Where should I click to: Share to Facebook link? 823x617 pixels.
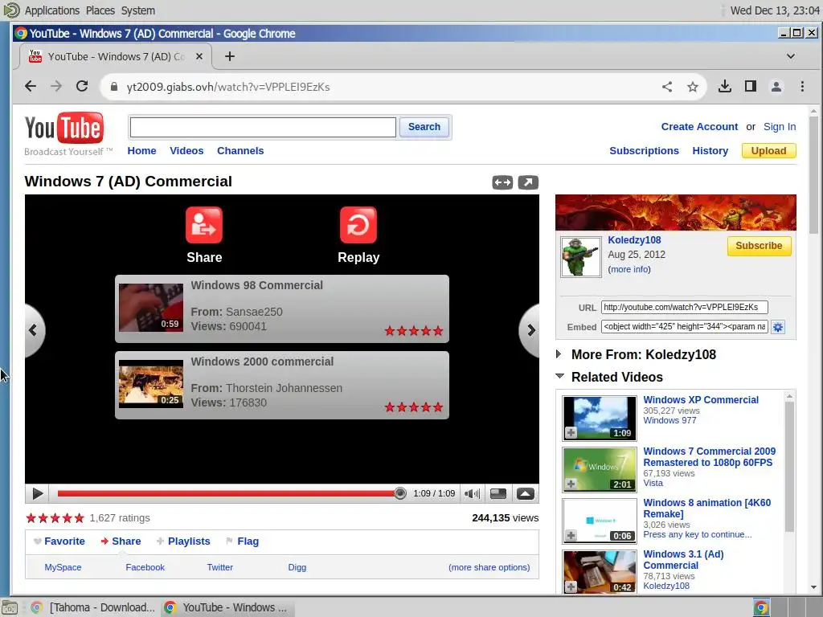(145, 567)
